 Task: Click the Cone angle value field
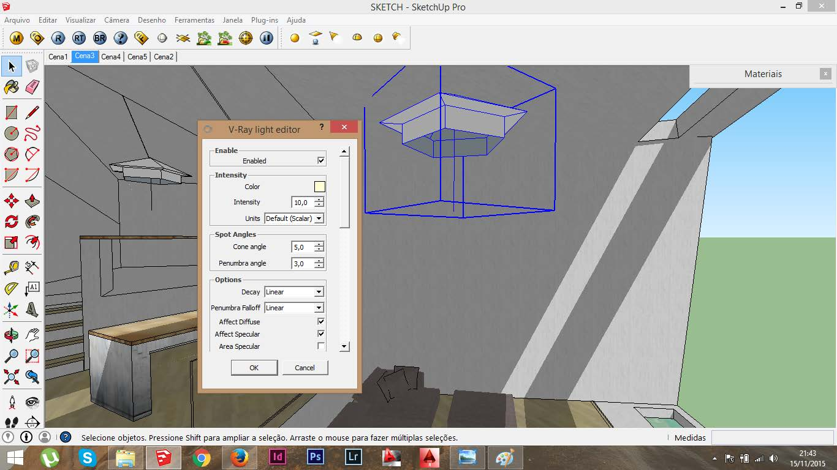pyautogui.click(x=303, y=247)
